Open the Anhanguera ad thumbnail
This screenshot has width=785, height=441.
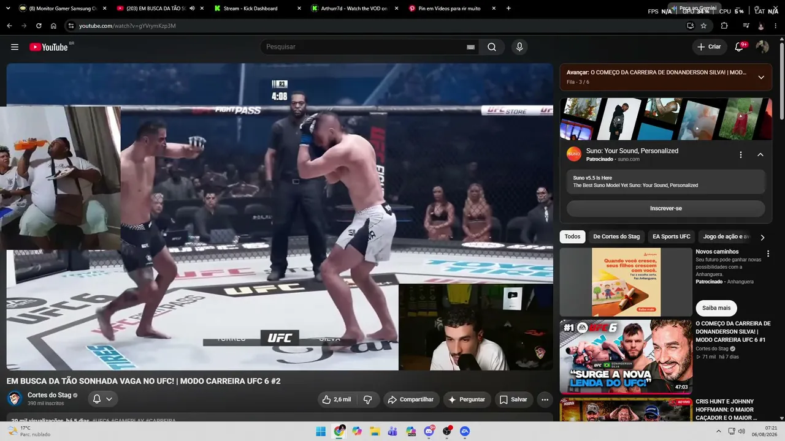(x=626, y=282)
